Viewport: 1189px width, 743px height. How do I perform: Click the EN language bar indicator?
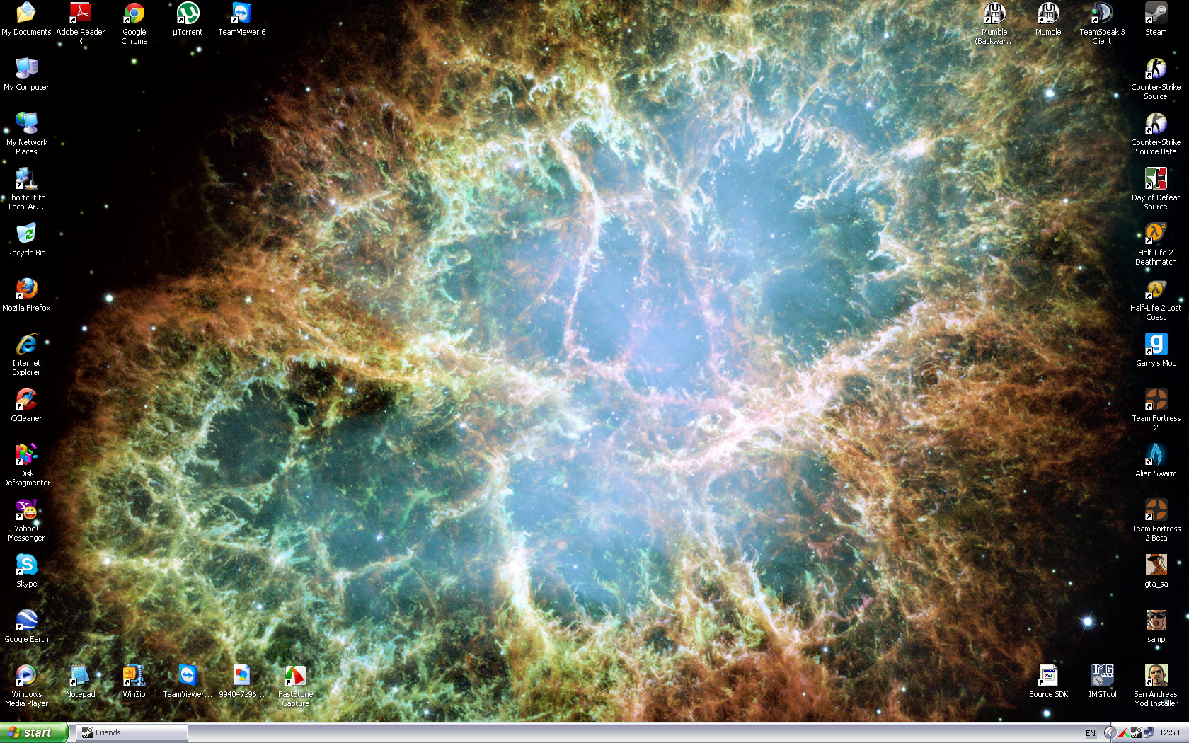click(1090, 733)
